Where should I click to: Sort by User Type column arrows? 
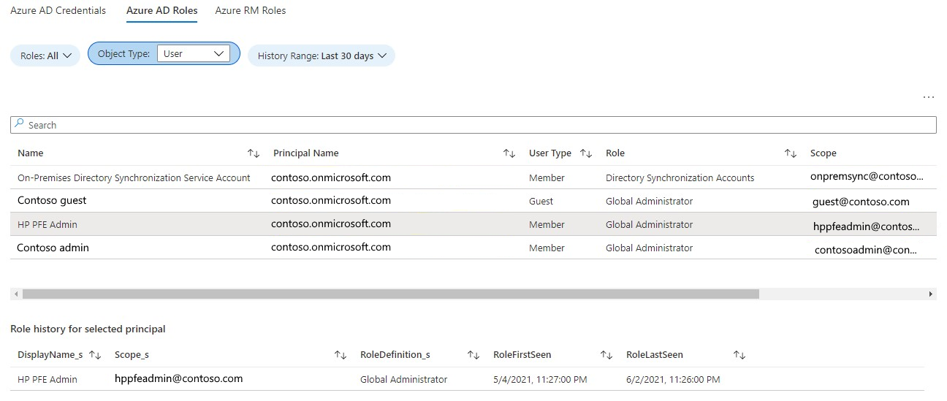click(x=585, y=153)
